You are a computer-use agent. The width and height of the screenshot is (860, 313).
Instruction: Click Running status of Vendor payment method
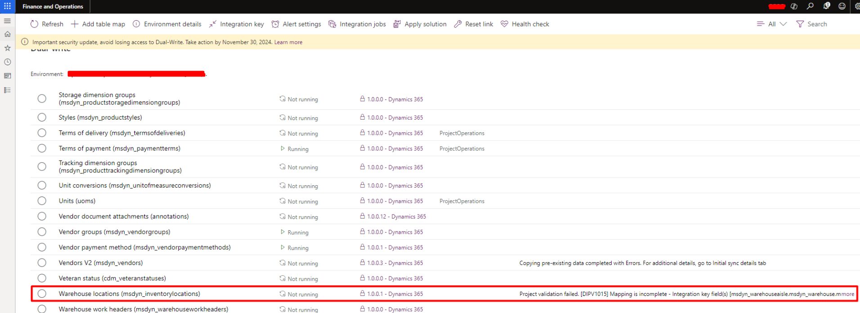[298, 248]
